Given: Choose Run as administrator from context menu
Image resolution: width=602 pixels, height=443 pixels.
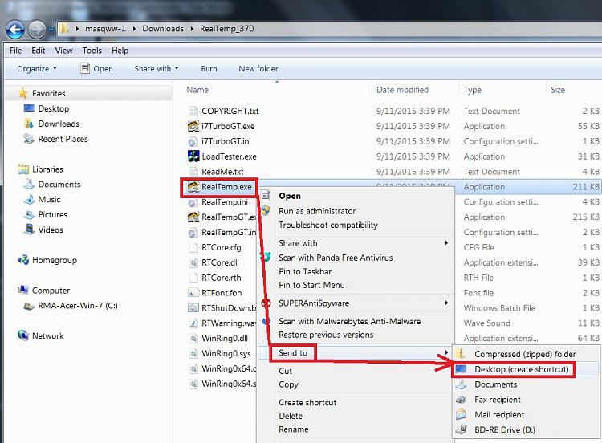Looking at the screenshot, I should pyautogui.click(x=317, y=211).
